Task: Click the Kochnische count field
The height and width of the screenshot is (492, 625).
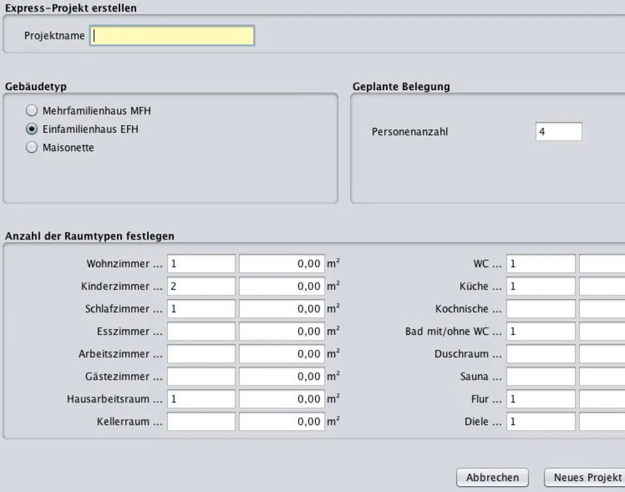Action: click(x=541, y=309)
